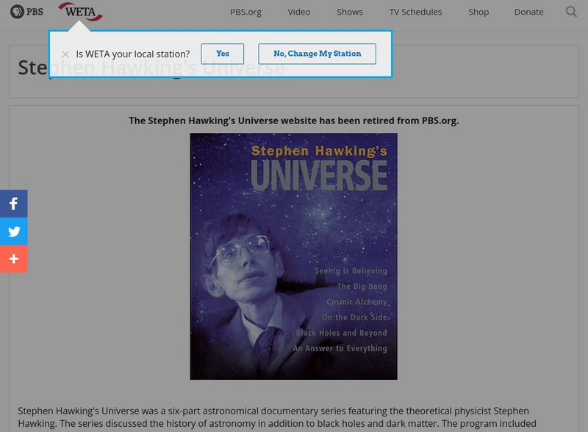Select 'No, Change My Station'
Viewport: 588px width, 432px height.
click(317, 53)
